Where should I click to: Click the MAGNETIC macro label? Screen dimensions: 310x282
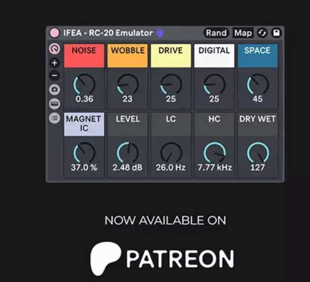point(84,124)
